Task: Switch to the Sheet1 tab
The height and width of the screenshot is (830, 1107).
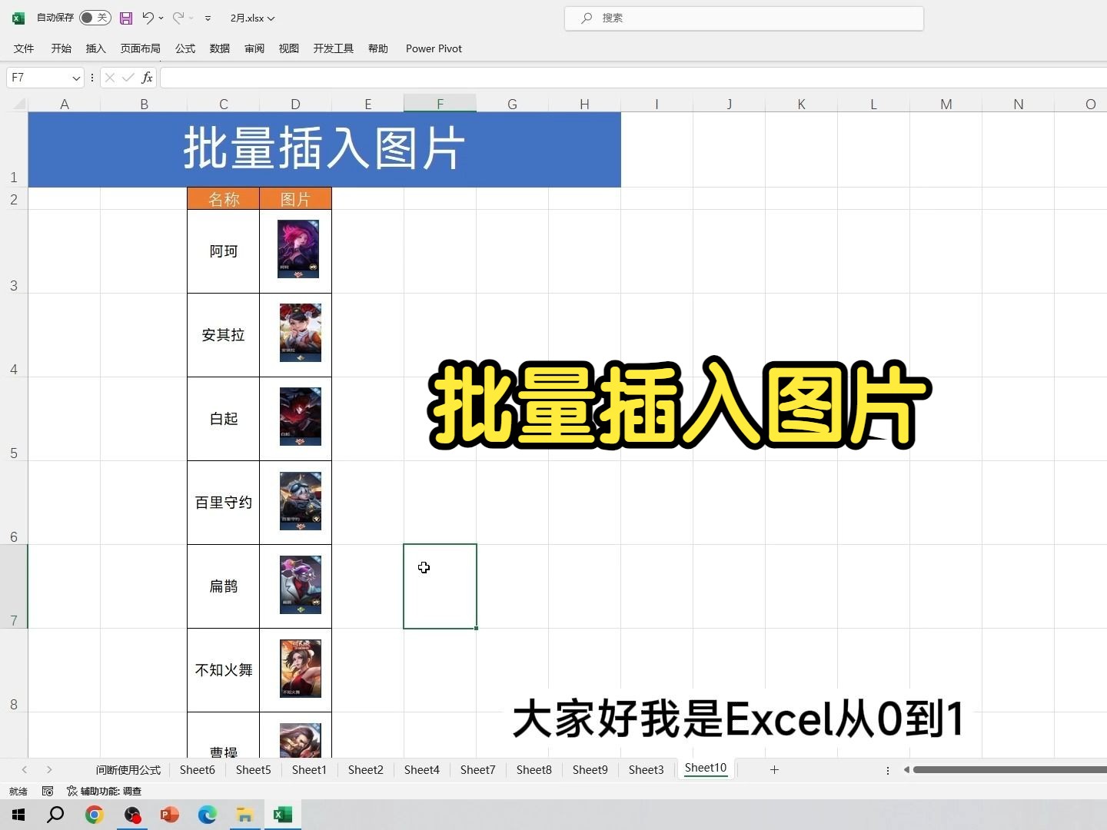Action: (x=309, y=769)
